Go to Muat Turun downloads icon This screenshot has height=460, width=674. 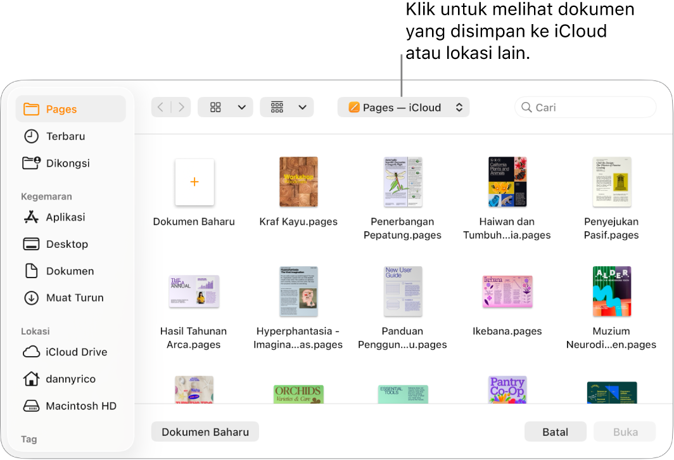coord(31,298)
